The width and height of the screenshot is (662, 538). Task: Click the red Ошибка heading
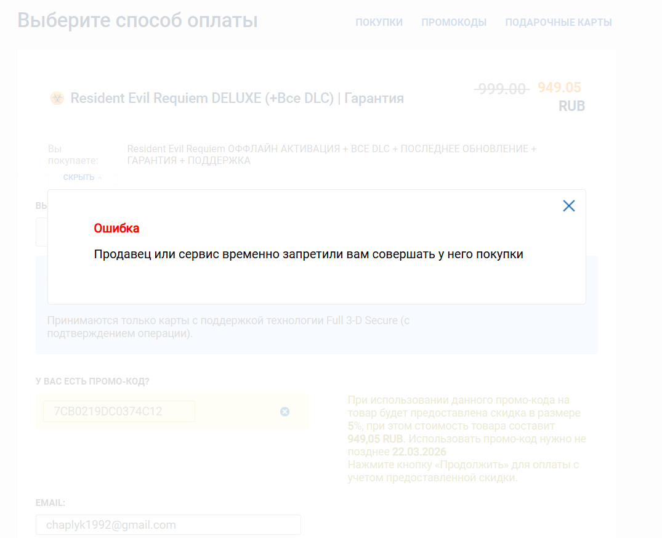pyautogui.click(x=116, y=228)
